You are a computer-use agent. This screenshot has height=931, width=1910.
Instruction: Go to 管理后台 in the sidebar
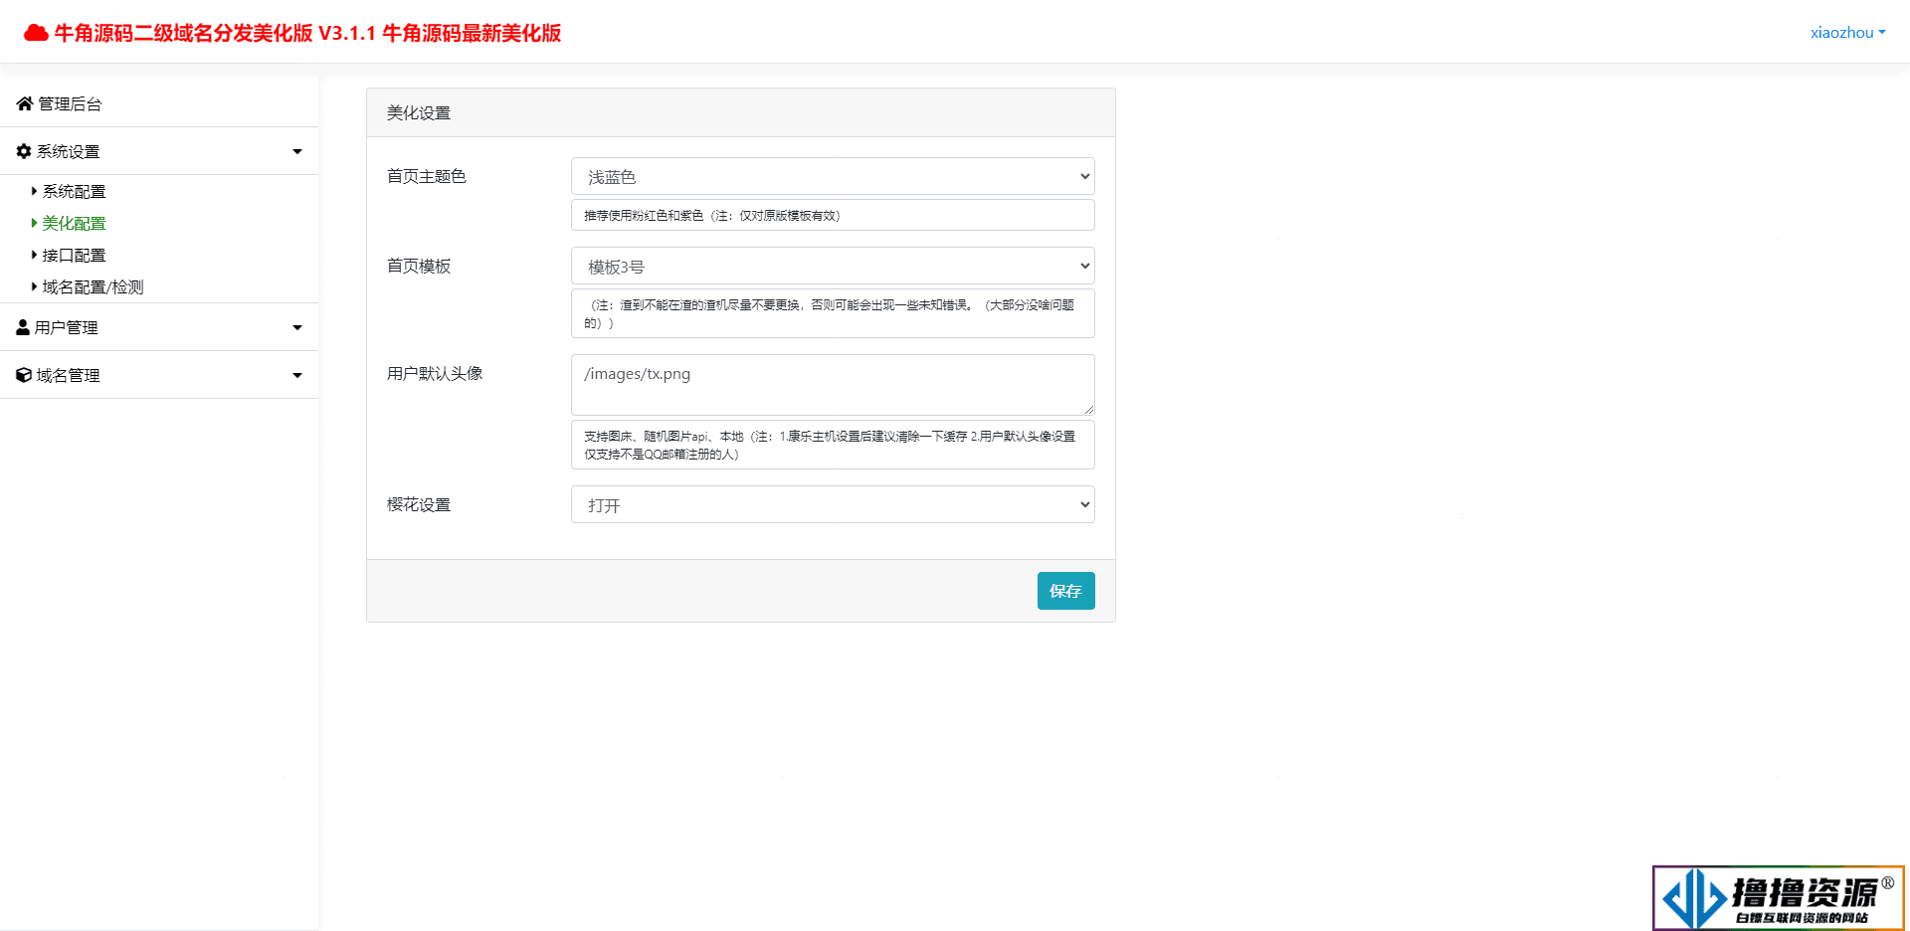(70, 103)
